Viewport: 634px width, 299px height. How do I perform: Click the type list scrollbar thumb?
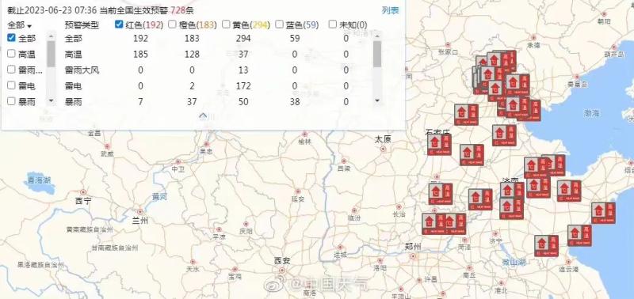[x=51, y=54]
